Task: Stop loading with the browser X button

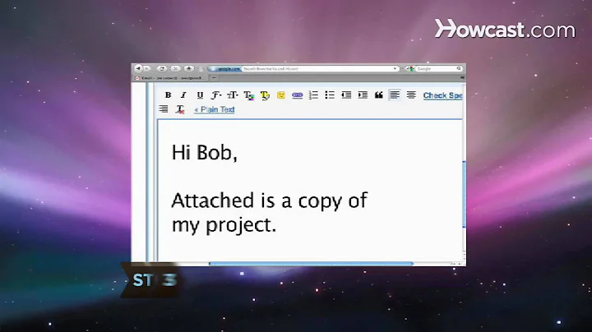Action: [175, 68]
